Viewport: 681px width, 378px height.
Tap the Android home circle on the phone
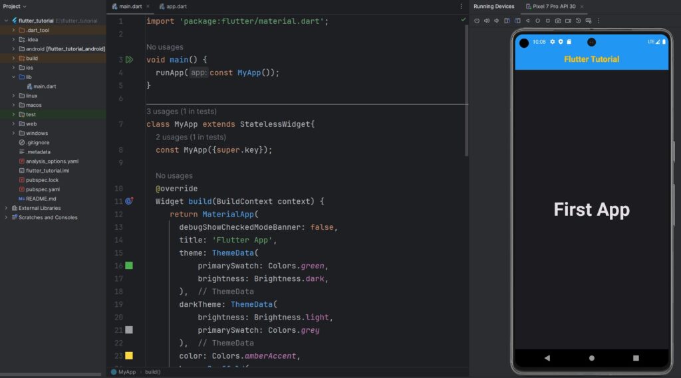tap(591, 358)
